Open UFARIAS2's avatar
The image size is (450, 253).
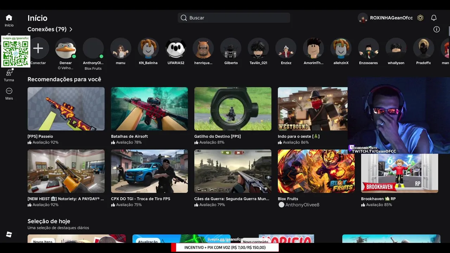176,48
